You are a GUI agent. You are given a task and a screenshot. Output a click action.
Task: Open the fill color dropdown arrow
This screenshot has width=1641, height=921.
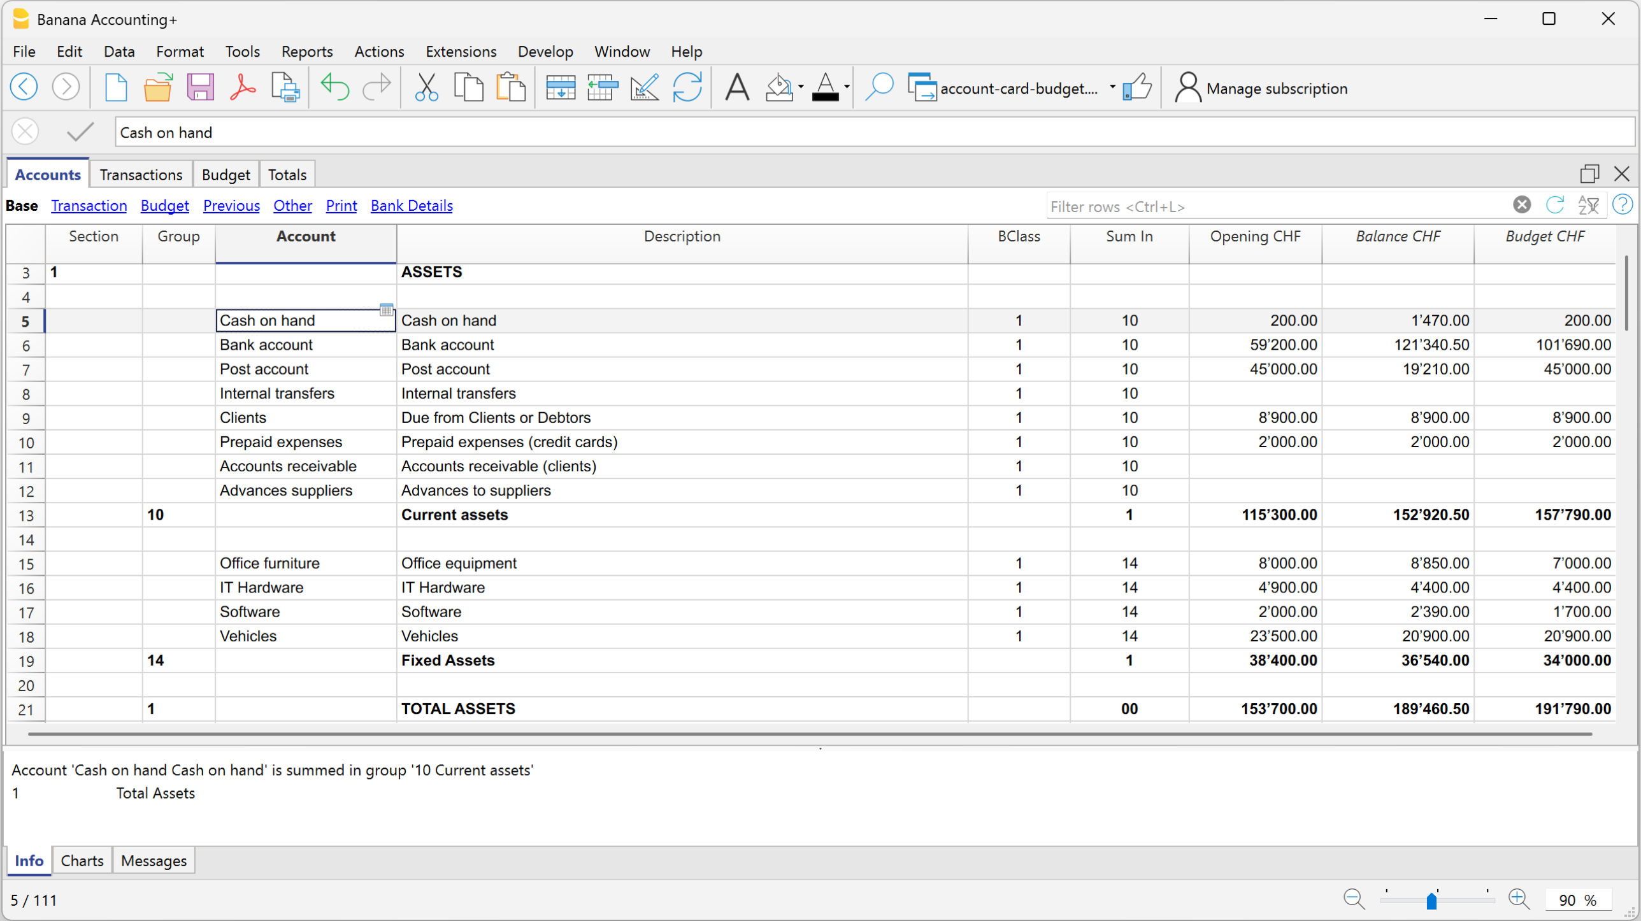tap(801, 87)
